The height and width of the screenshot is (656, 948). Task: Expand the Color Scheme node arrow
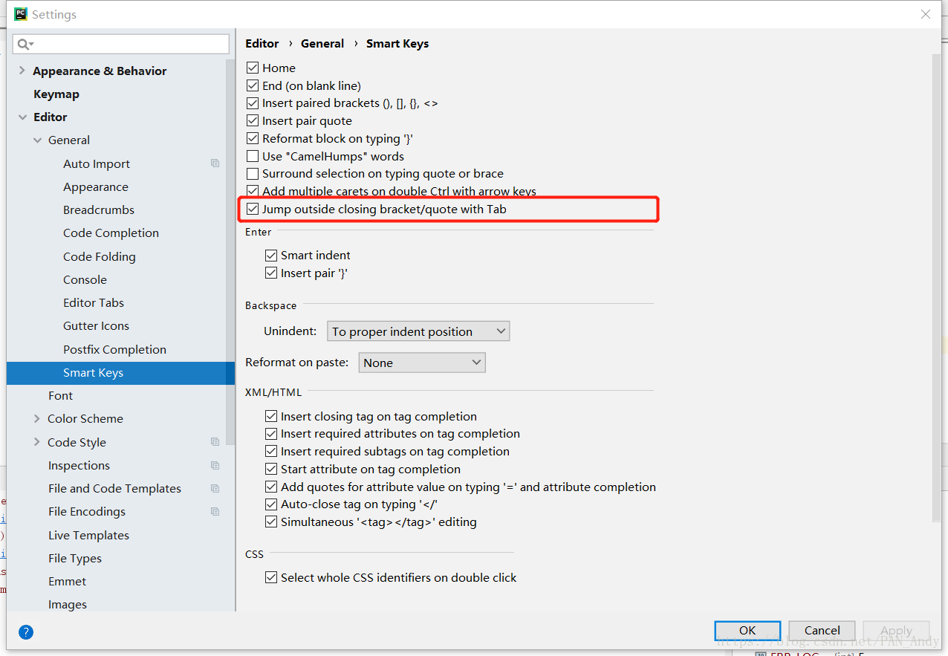coord(37,418)
